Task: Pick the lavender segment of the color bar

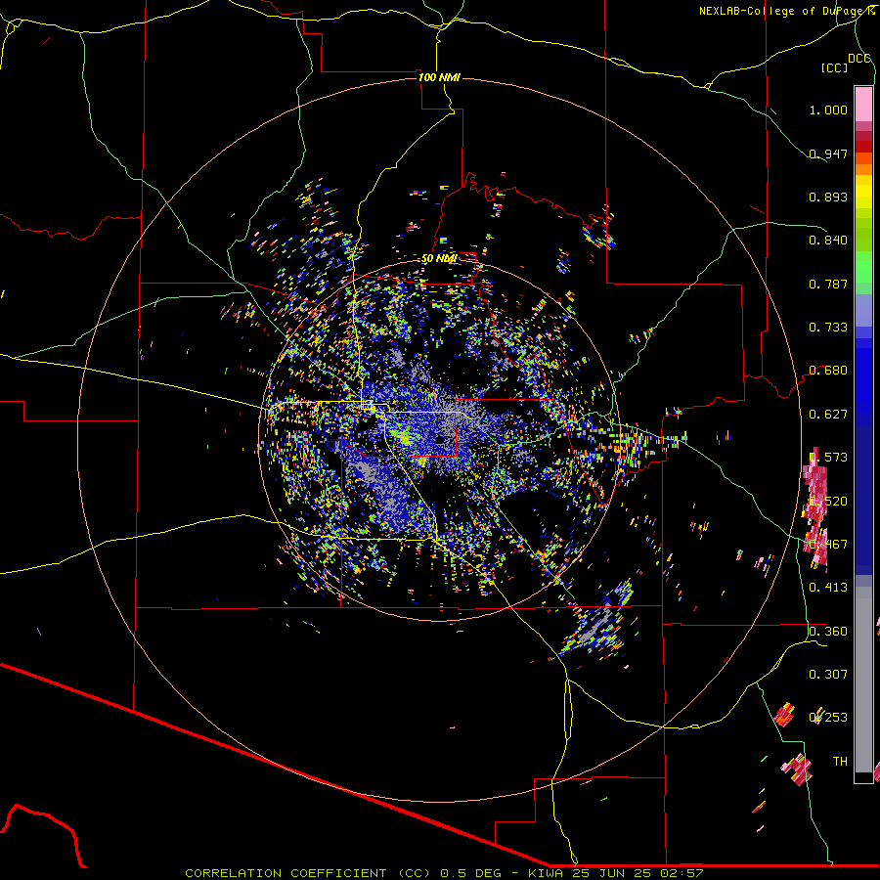Action: (863, 311)
